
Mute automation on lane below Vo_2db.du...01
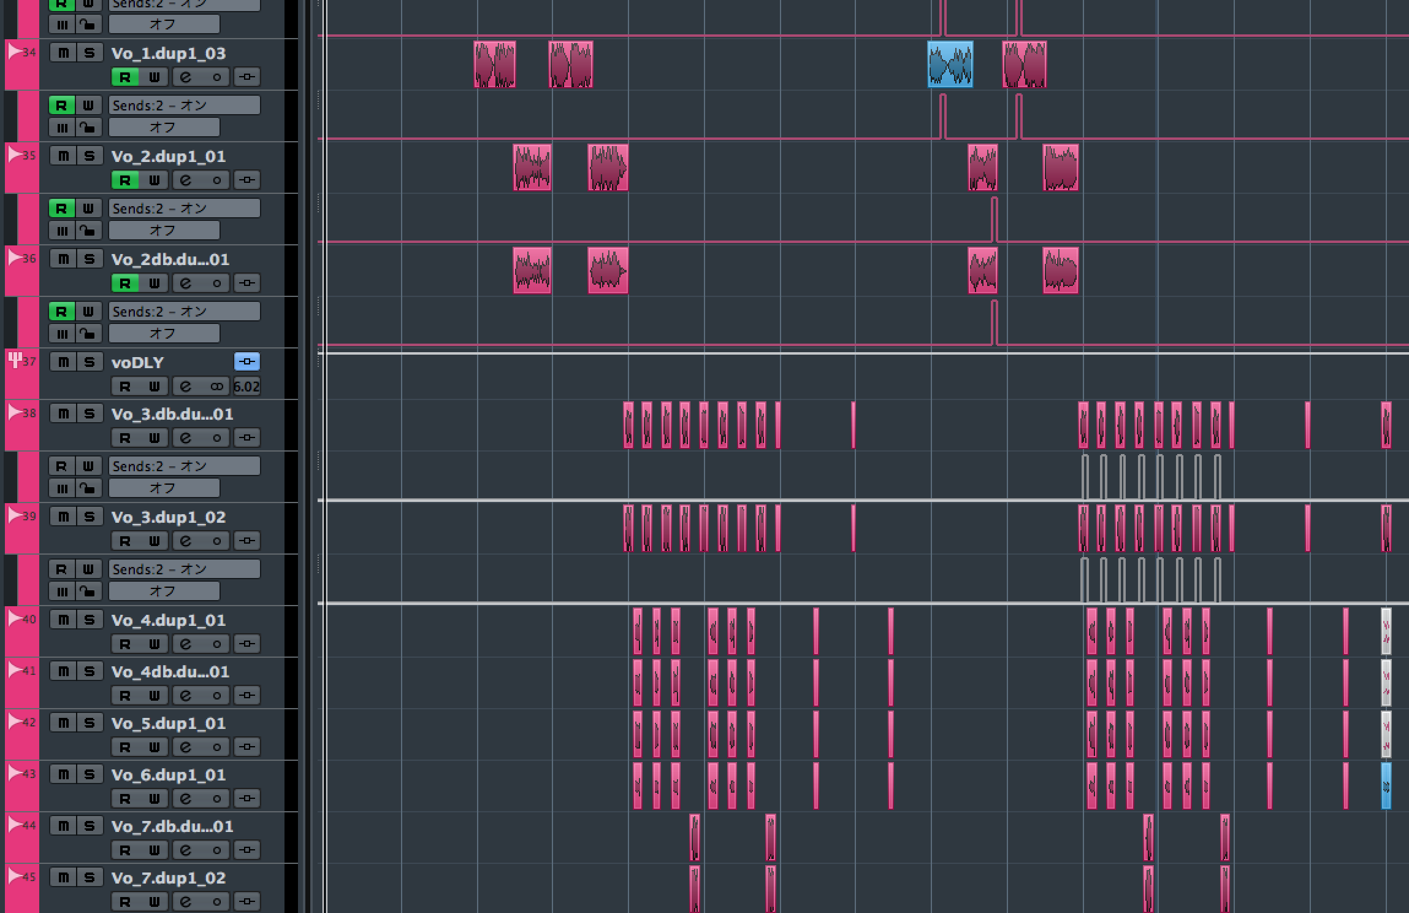coord(62,334)
